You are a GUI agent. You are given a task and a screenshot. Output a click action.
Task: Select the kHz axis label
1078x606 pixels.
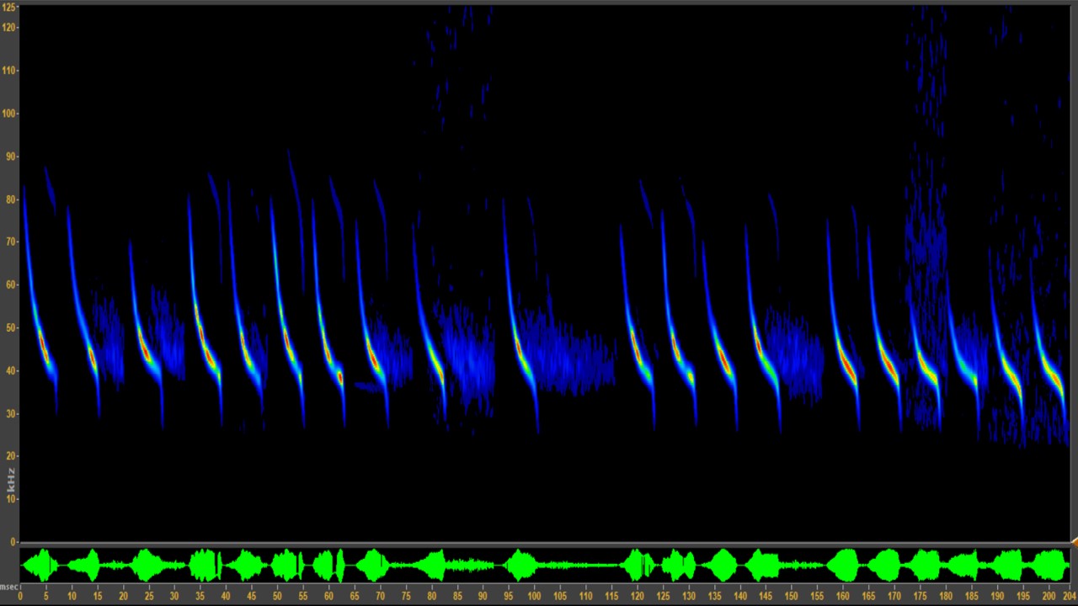point(12,476)
